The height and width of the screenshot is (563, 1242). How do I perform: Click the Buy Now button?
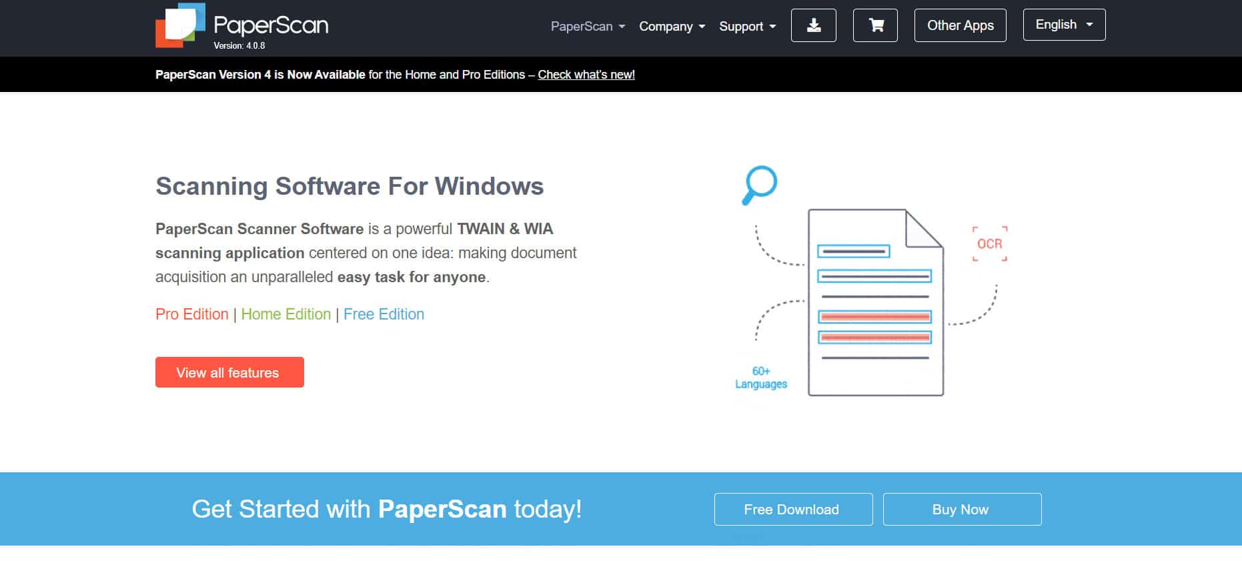pyautogui.click(x=962, y=509)
